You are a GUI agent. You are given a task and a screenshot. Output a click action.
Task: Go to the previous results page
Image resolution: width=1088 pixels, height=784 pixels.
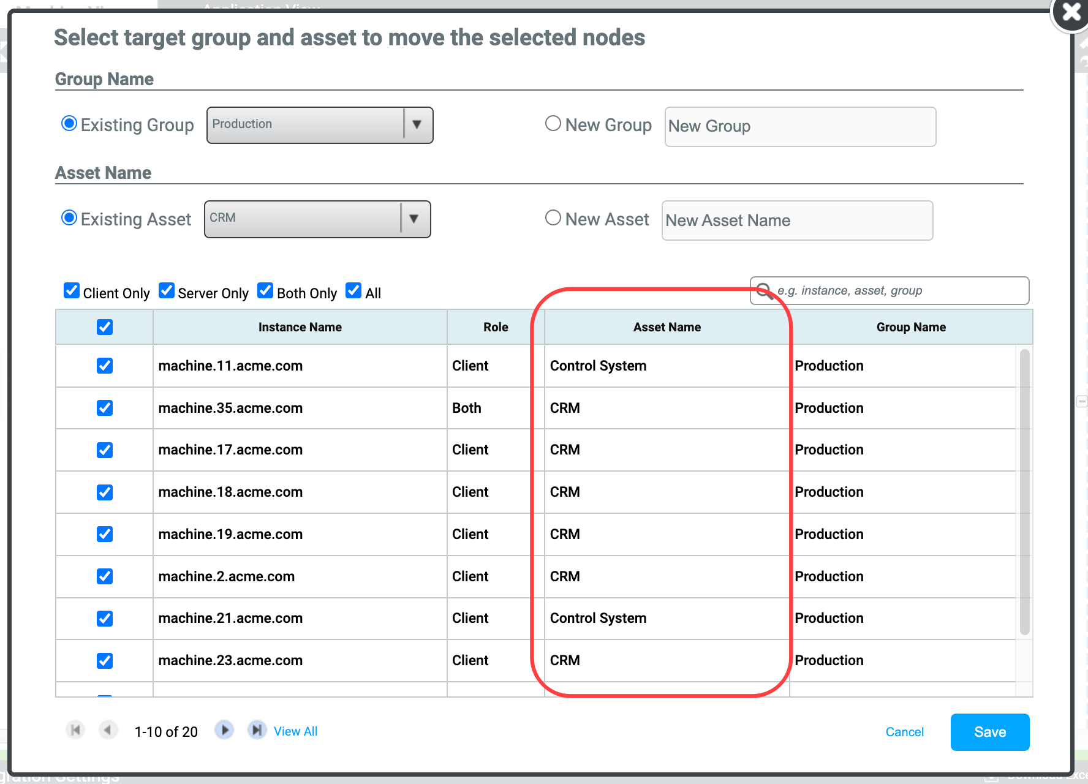(108, 730)
